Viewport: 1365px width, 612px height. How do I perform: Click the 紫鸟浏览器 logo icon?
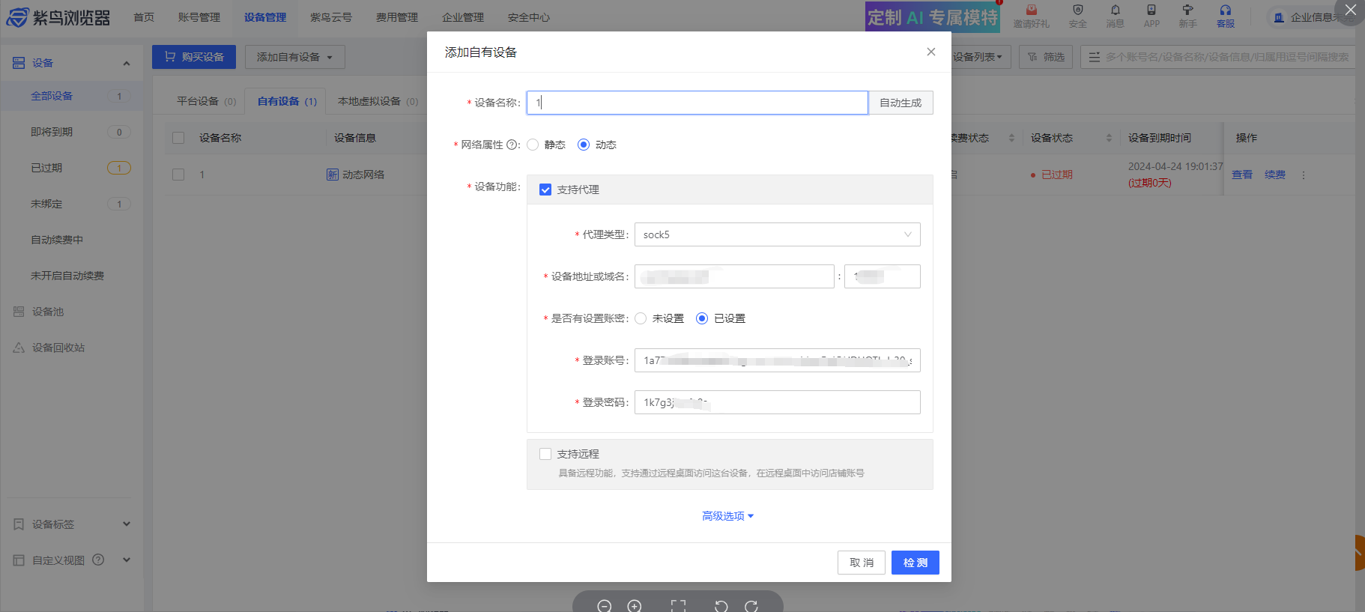pyautogui.click(x=18, y=17)
